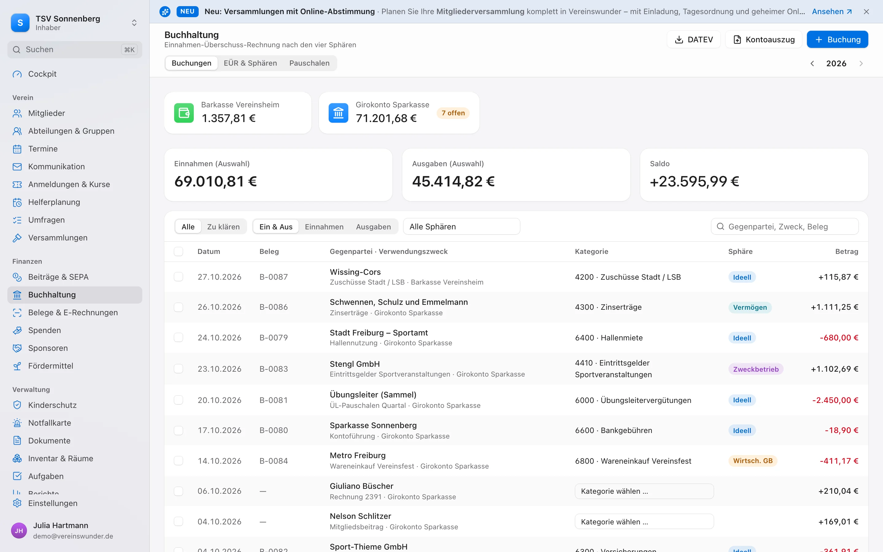883x552 pixels.
Task: Click the Einstellungen gear icon
Action: pos(17,504)
